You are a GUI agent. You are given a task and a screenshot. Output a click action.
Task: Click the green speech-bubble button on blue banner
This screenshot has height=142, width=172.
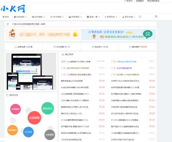148,34
